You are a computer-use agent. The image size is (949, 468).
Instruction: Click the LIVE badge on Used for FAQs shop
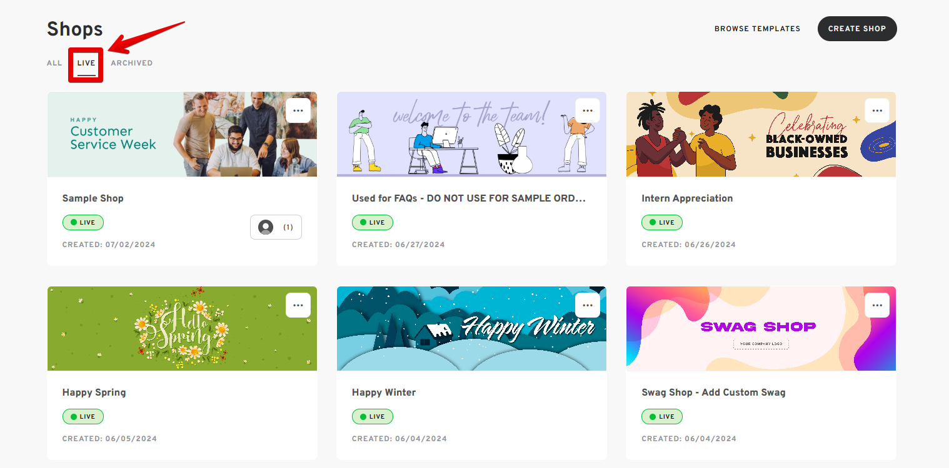click(x=373, y=222)
